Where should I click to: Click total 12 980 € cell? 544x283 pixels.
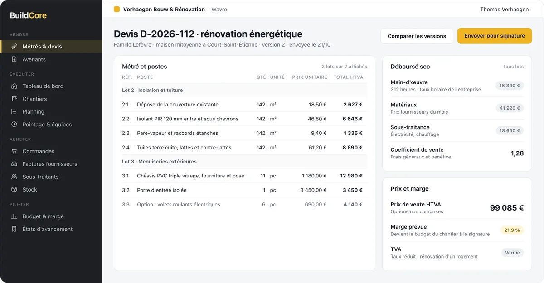[351, 176]
